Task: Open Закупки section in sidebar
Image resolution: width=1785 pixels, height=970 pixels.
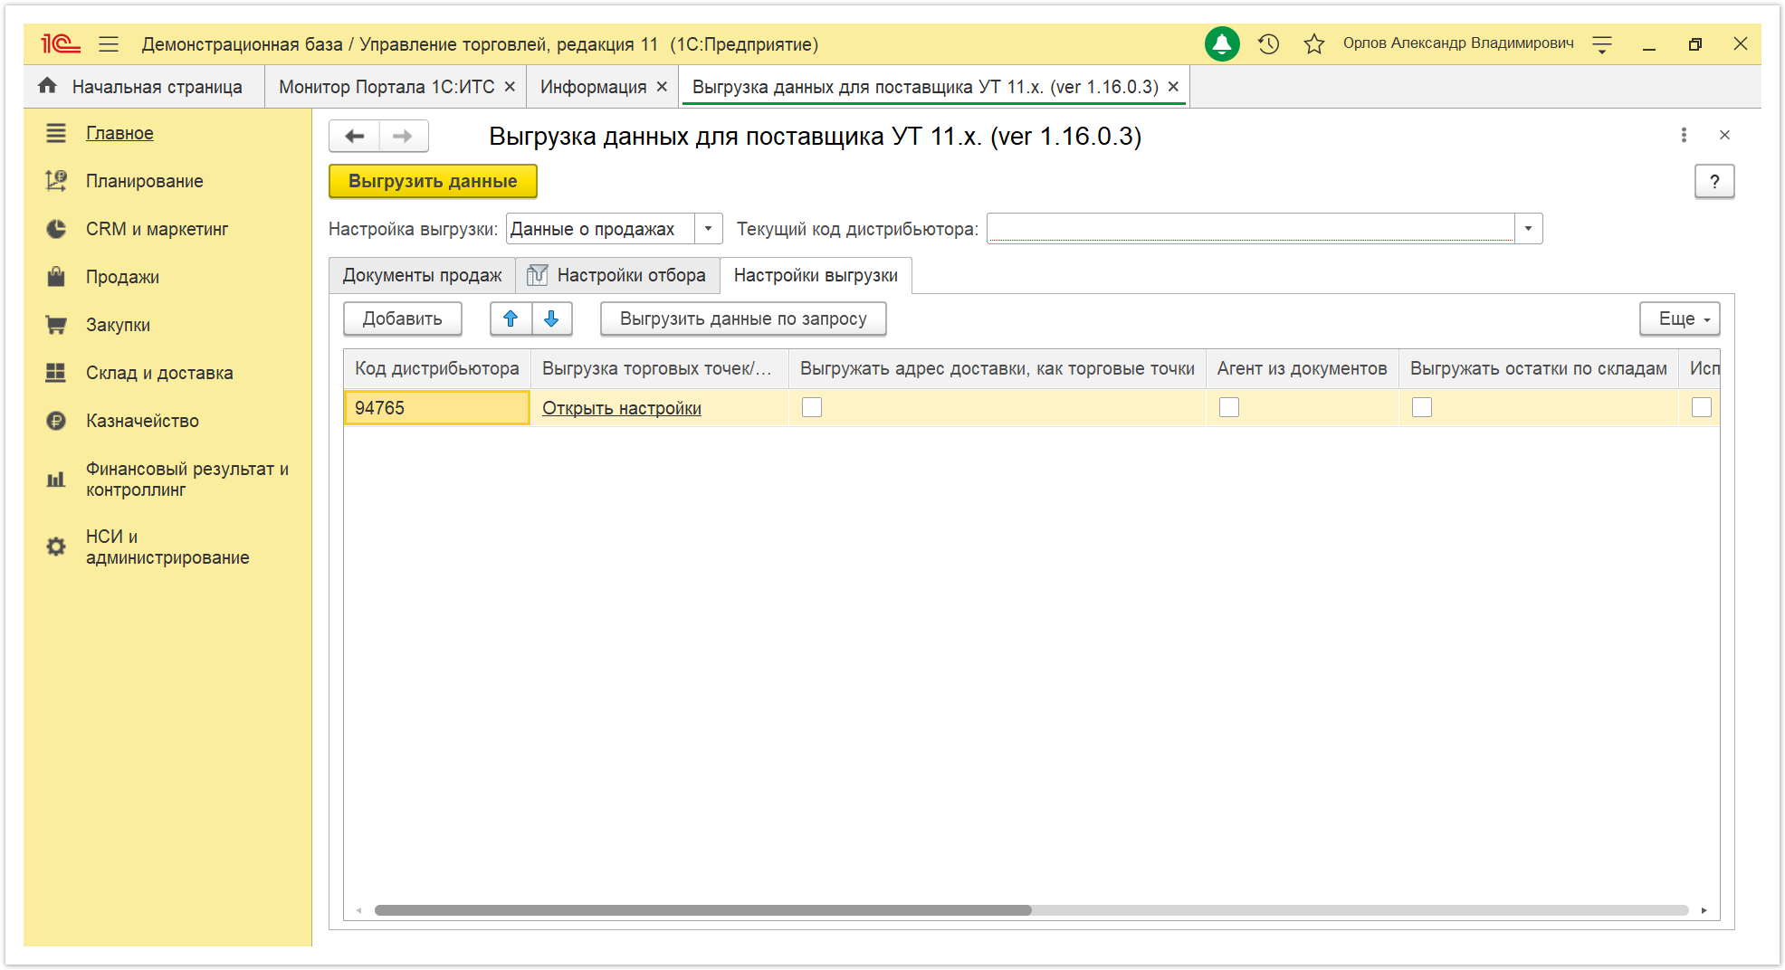Action: click(118, 325)
